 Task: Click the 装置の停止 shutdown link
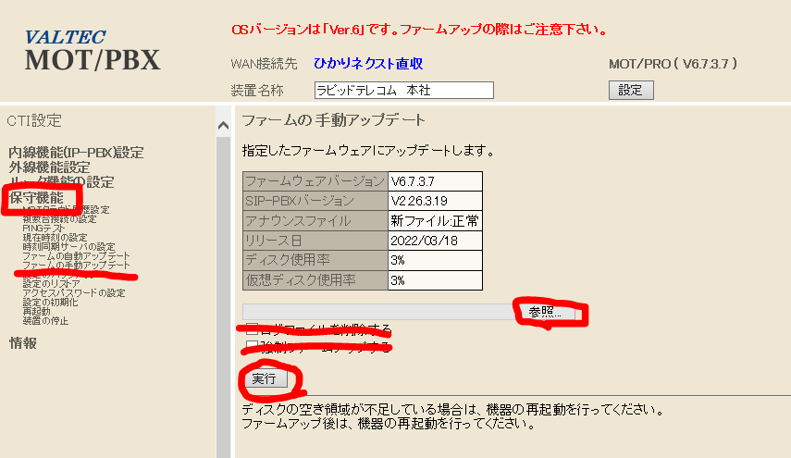[45, 321]
